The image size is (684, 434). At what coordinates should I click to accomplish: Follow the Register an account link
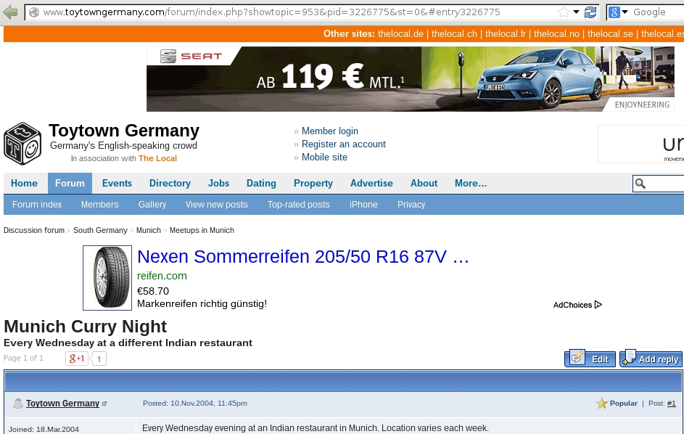(x=343, y=144)
